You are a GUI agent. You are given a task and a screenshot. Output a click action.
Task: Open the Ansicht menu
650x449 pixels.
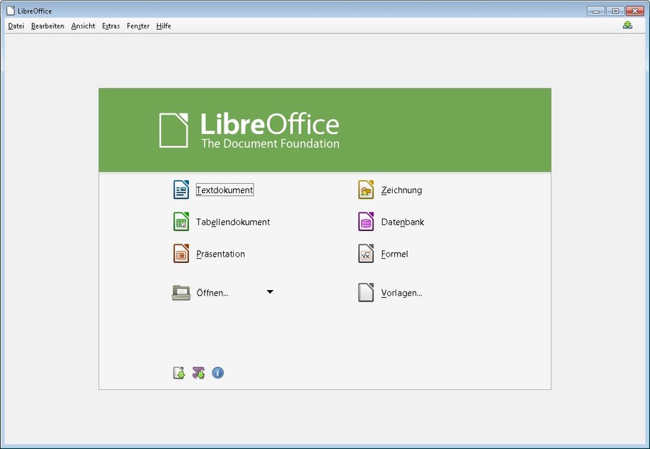tap(83, 26)
